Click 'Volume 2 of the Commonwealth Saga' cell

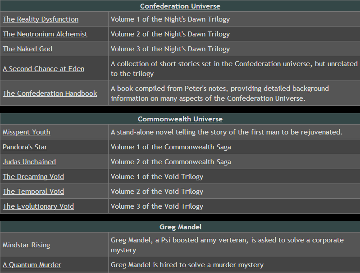[x=234, y=162]
